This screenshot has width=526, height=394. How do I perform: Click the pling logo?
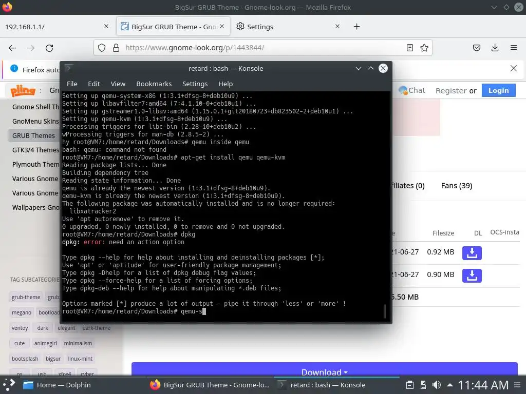pos(23,90)
